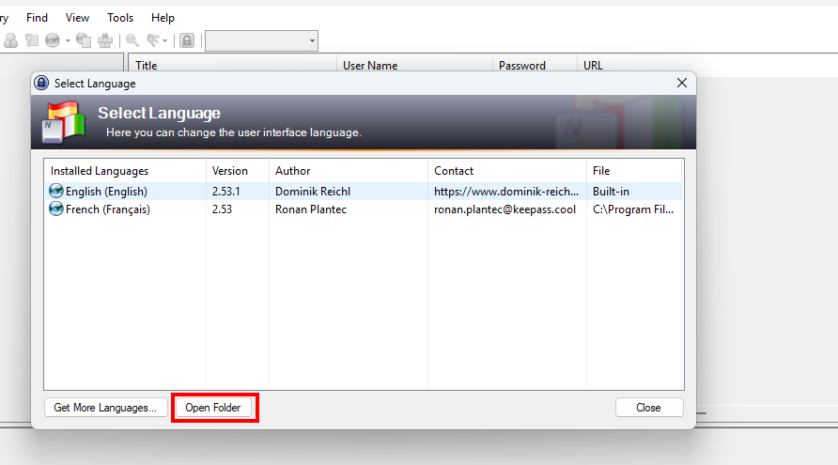Click the Get More Languages button
The image size is (838, 465).
coord(105,408)
